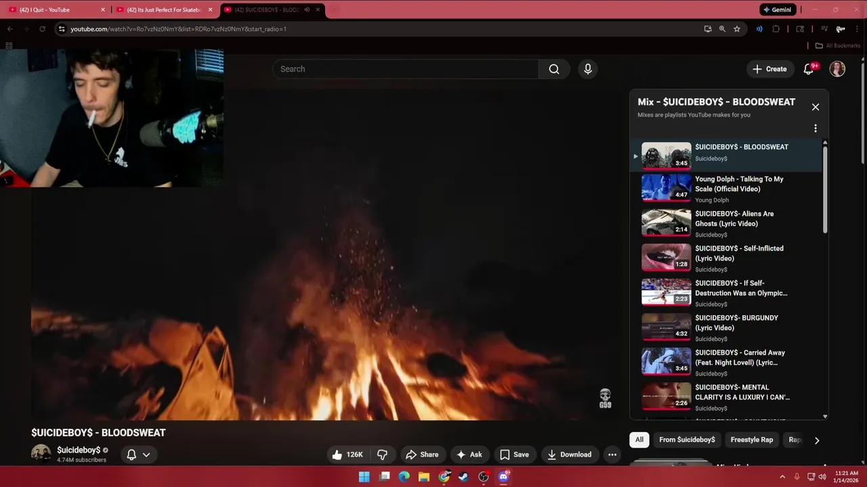Screen dimensions: 867x487
Task: Open a new browser tab
Action: [x=334, y=9]
